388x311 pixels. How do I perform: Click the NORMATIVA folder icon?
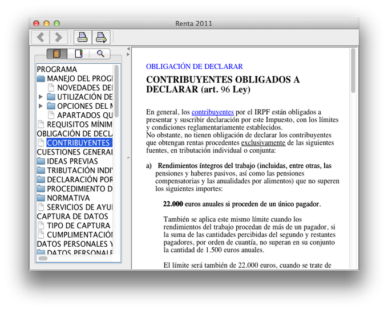coord(41,198)
